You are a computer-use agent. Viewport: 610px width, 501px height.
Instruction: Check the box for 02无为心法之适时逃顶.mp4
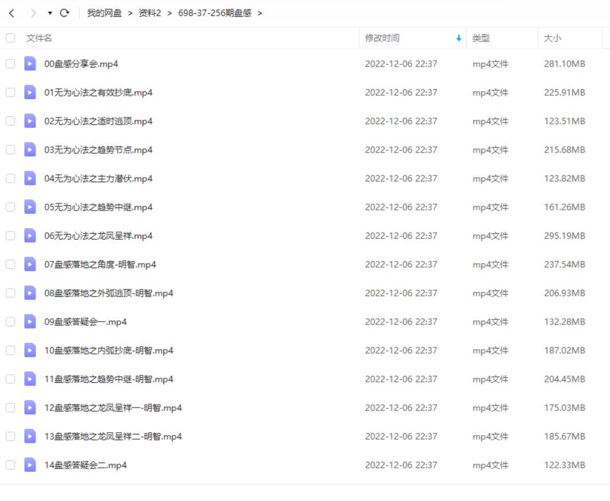[10, 121]
